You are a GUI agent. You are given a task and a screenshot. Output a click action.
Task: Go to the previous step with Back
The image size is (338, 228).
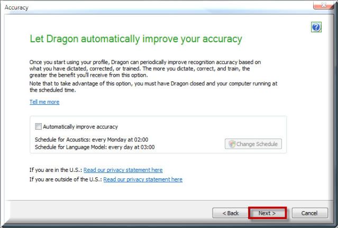click(230, 213)
